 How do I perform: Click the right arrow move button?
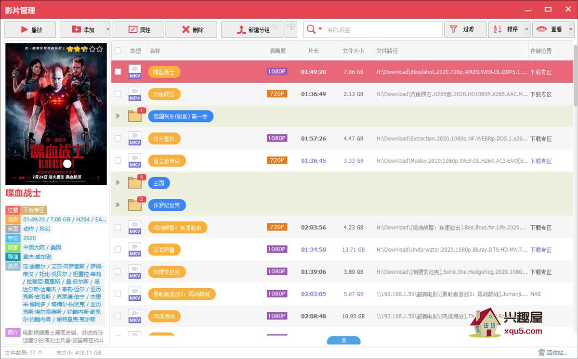[290, 26]
